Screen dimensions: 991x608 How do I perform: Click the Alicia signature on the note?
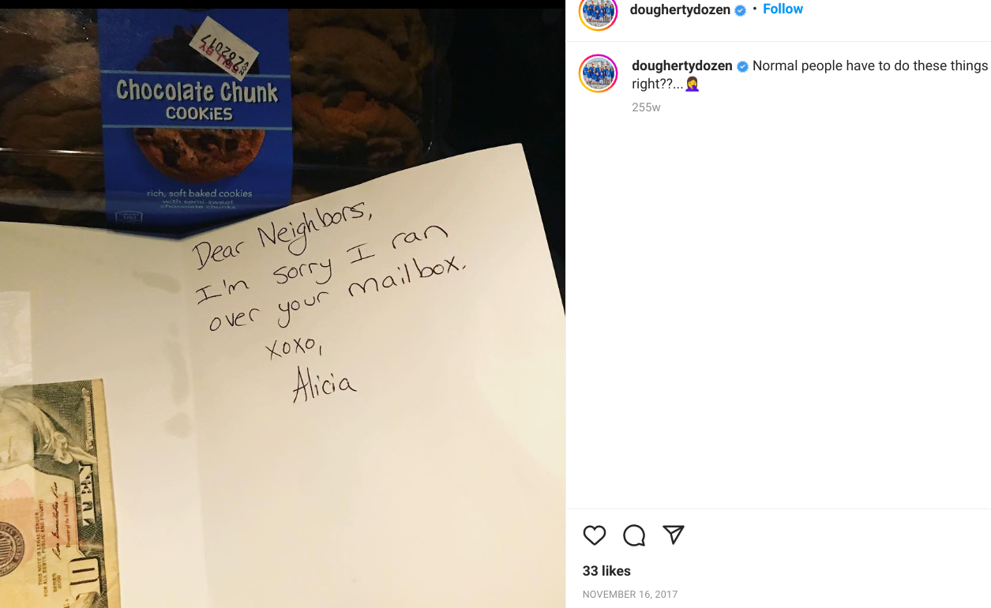coord(324,385)
